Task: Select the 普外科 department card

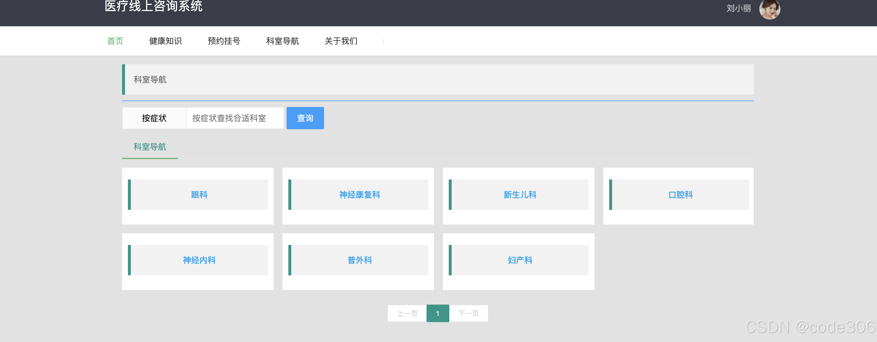Action: pyautogui.click(x=359, y=260)
